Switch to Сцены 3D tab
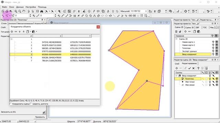The image size is (220, 123). point(189,27)
